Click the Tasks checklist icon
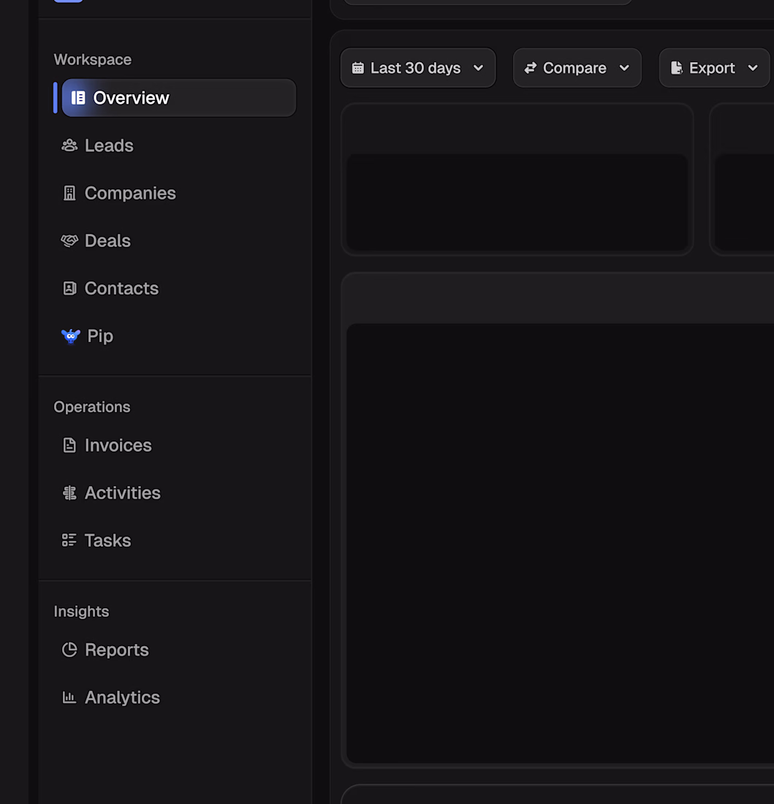Screen dimensions: 774x804 (69, 540)
